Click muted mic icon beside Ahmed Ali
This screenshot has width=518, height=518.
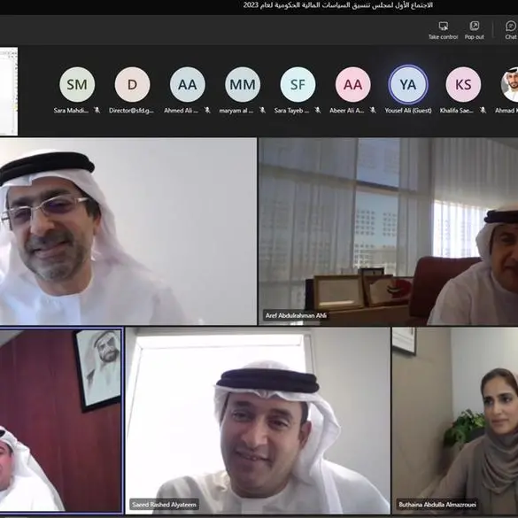(x=207, y=110)
